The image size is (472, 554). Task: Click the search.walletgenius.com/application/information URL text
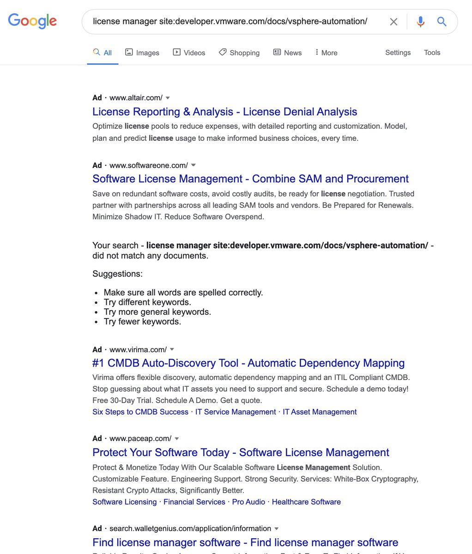pos(190,529)
